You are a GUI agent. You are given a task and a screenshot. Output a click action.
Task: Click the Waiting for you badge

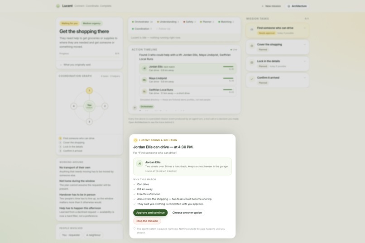pyautogui.click(x=69, y=23)
